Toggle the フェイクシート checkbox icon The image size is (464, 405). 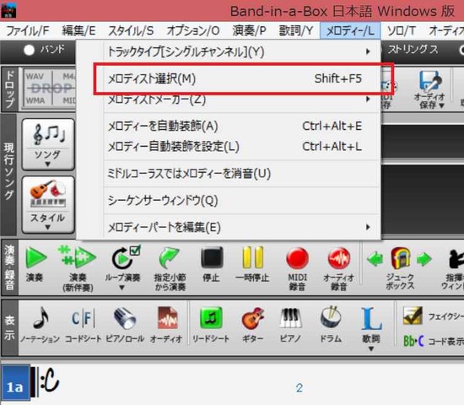(x=413, y=316)
